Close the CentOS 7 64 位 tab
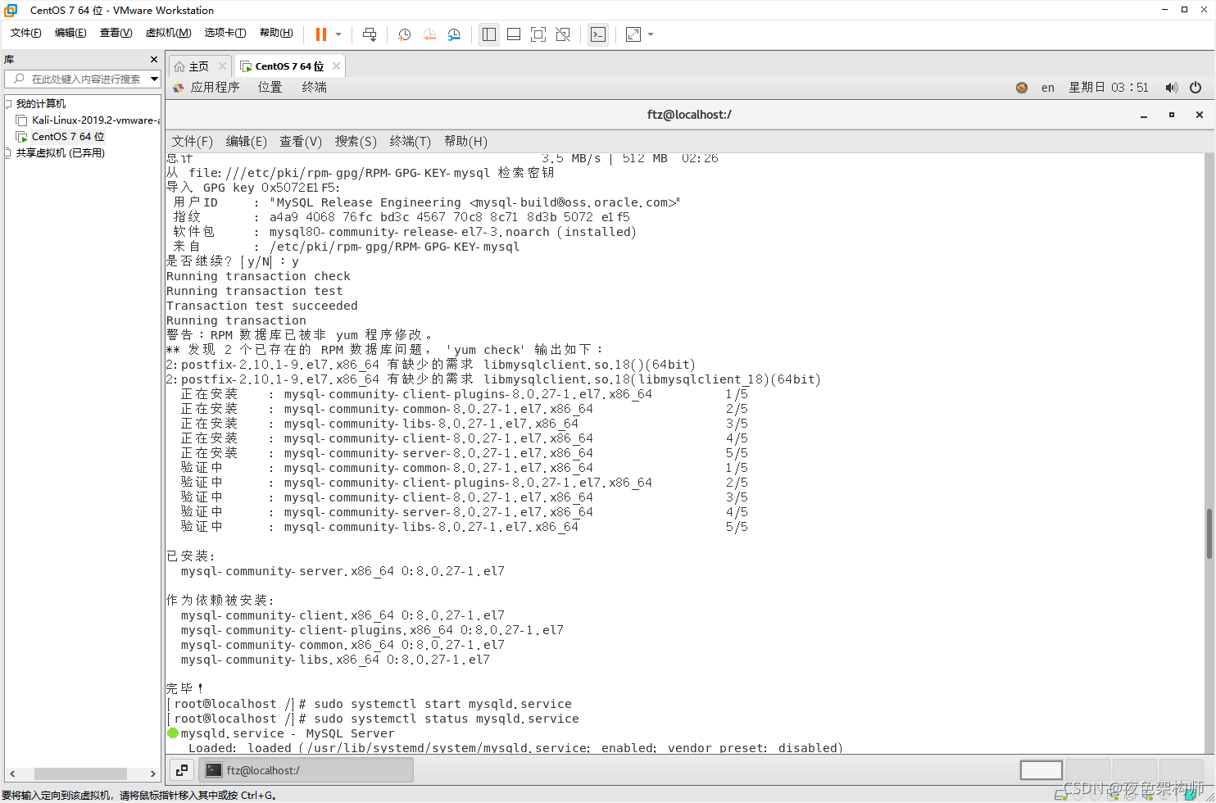The width and height of the screenshot is (1216, 803). tap(336, 66)
